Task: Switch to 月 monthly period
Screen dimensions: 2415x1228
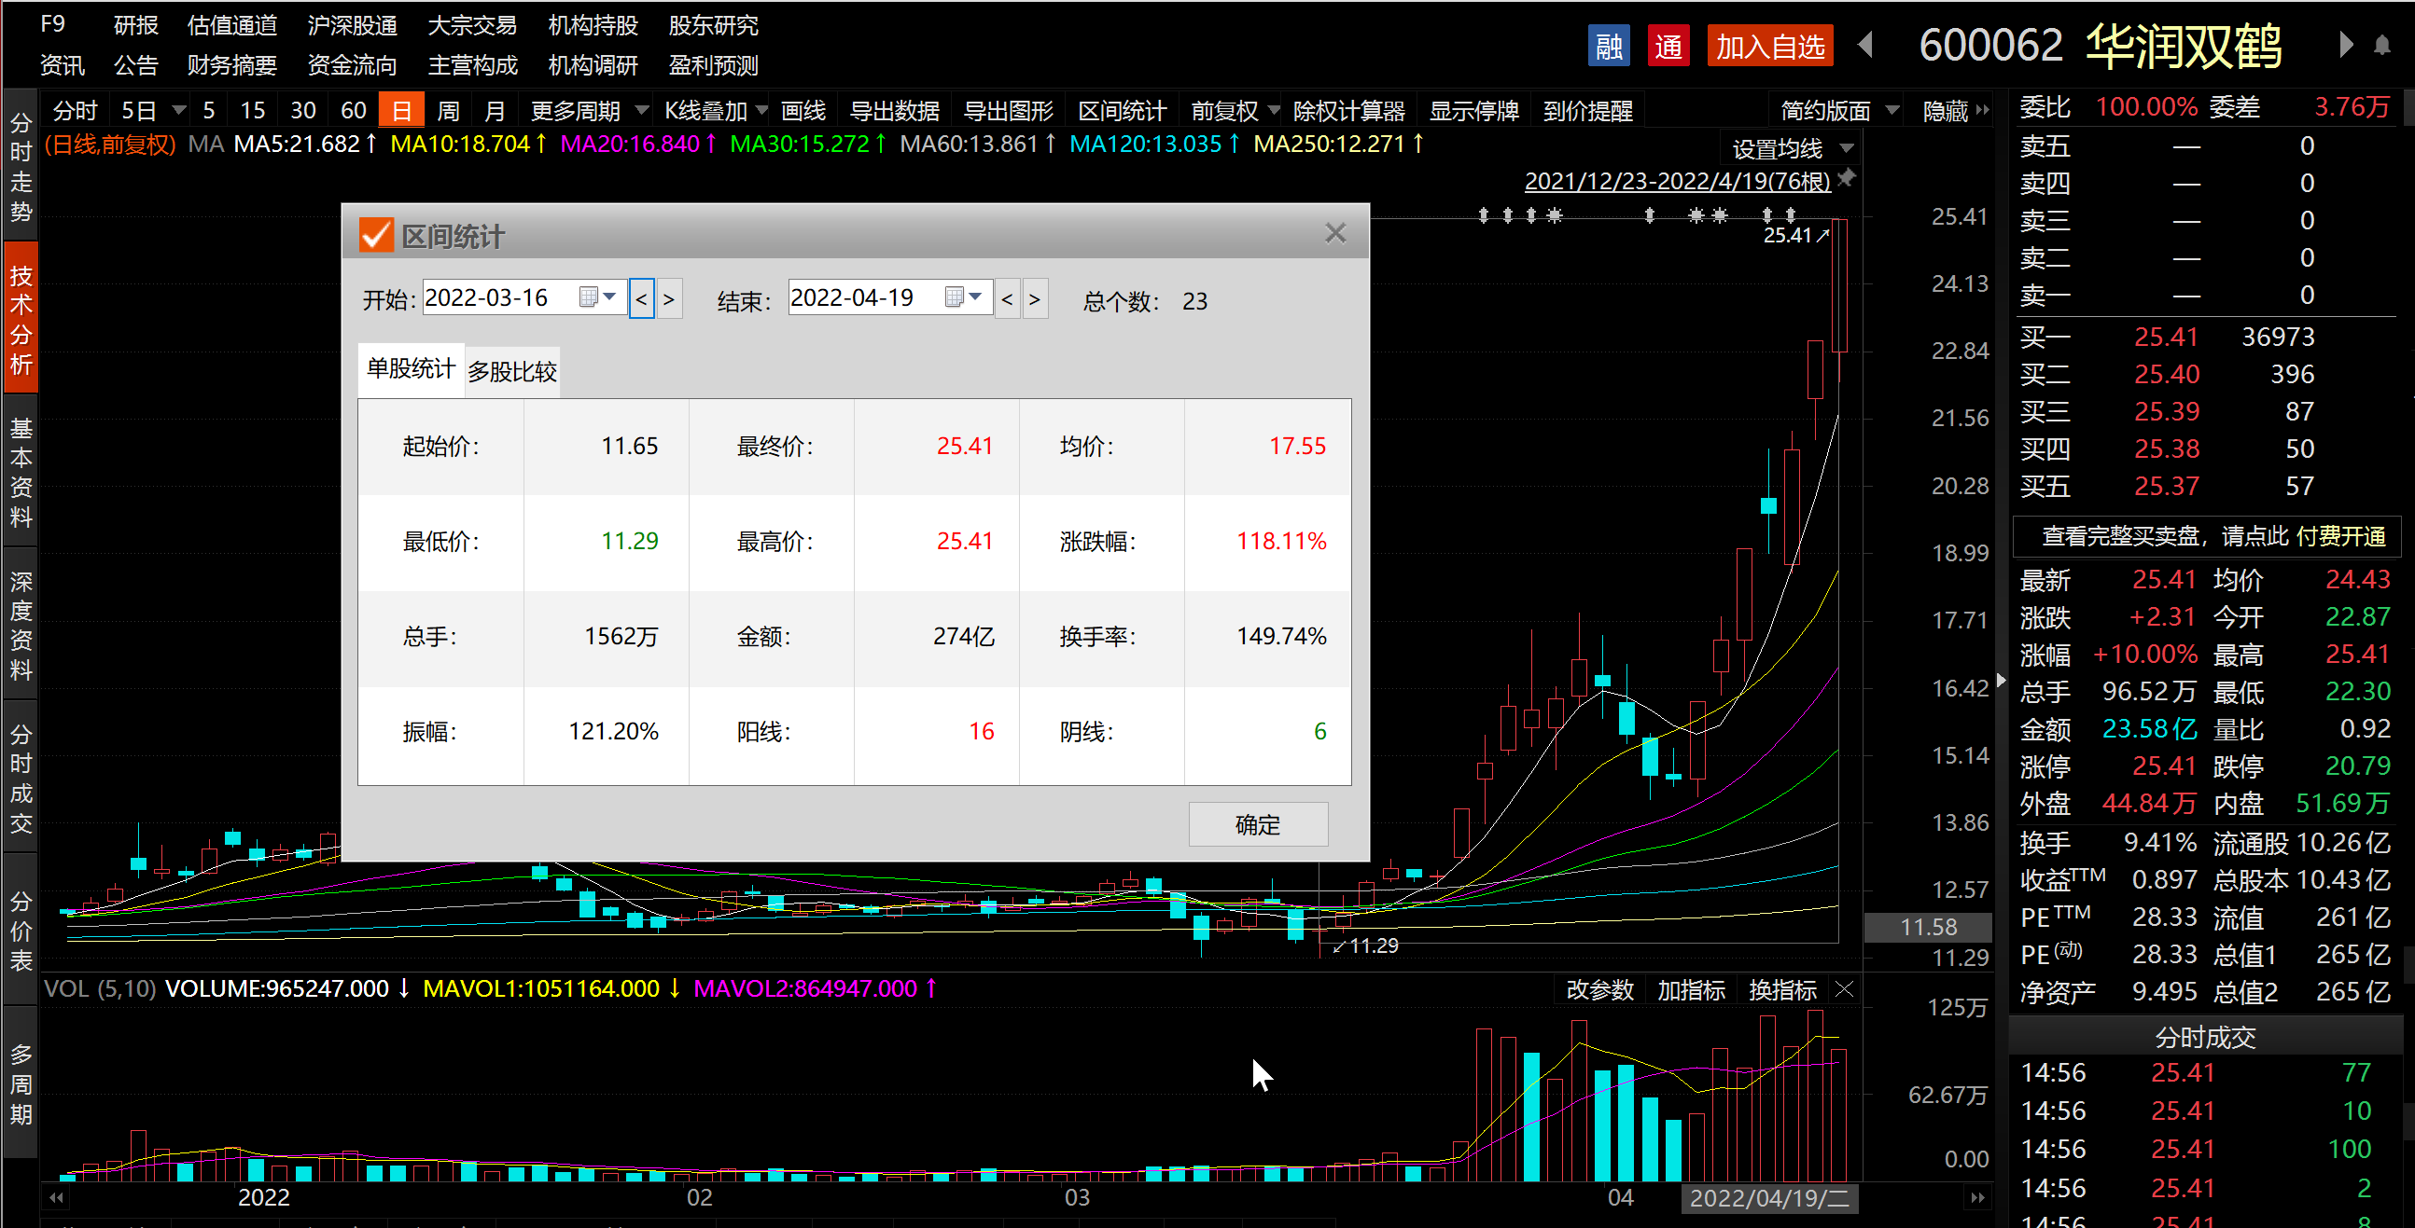Action: tap(494, 111)
